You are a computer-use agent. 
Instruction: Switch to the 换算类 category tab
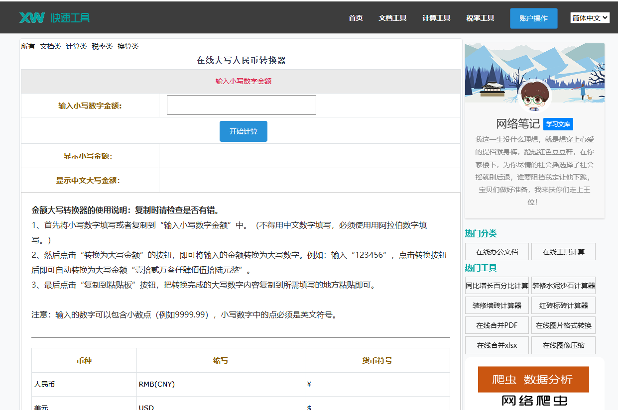pyautogui.click(x=128, y=46)
